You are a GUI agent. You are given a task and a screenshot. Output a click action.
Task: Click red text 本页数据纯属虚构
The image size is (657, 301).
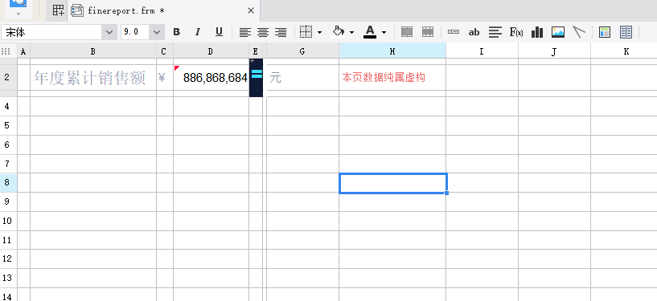(384, 77)
